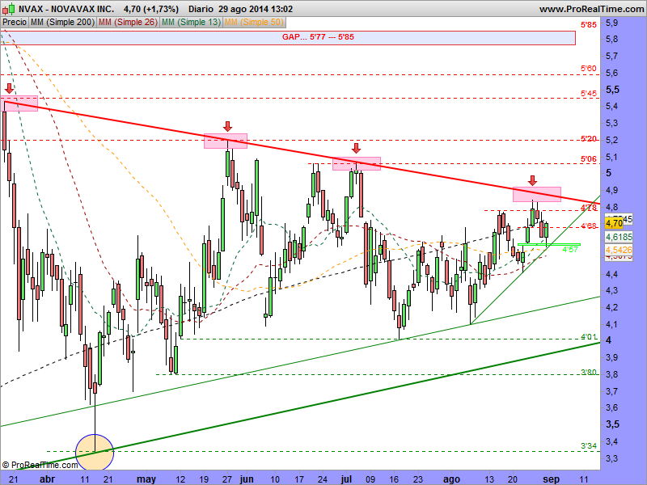This screenshot has width=647, height=485.
Task: Click the abr month label on date axis
Action: pos(48,479)
